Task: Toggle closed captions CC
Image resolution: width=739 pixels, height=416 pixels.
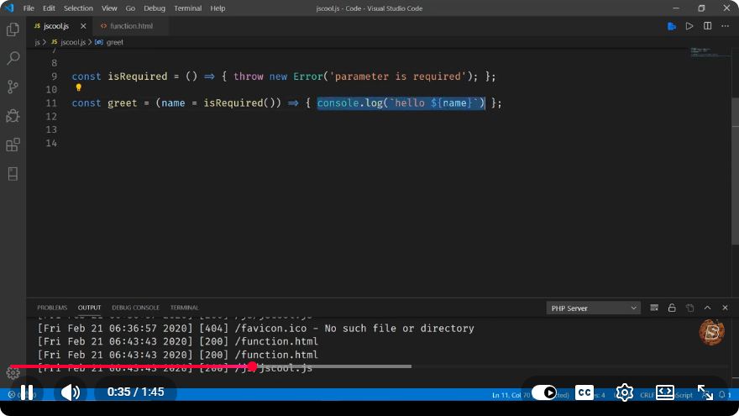Action: tap(584, 392)
